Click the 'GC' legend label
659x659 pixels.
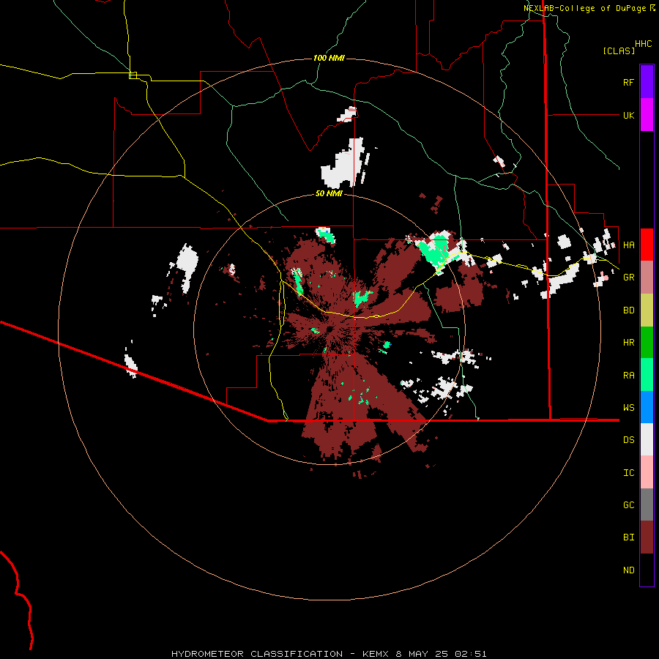(x=628, y=505)
